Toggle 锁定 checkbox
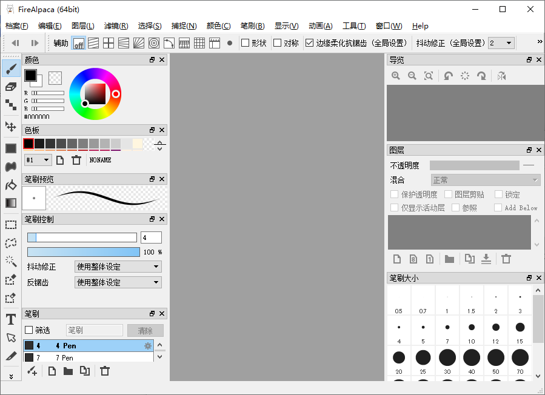 (498, 194)
